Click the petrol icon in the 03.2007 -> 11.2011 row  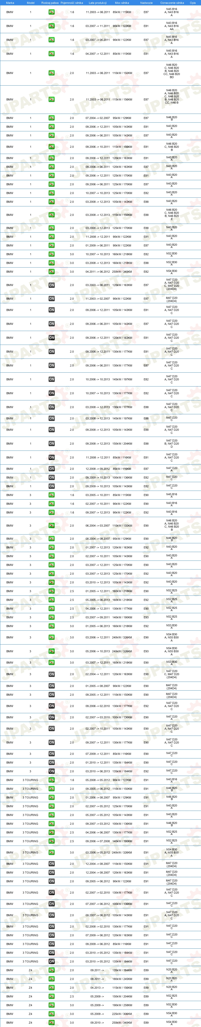tap(51, 26)
